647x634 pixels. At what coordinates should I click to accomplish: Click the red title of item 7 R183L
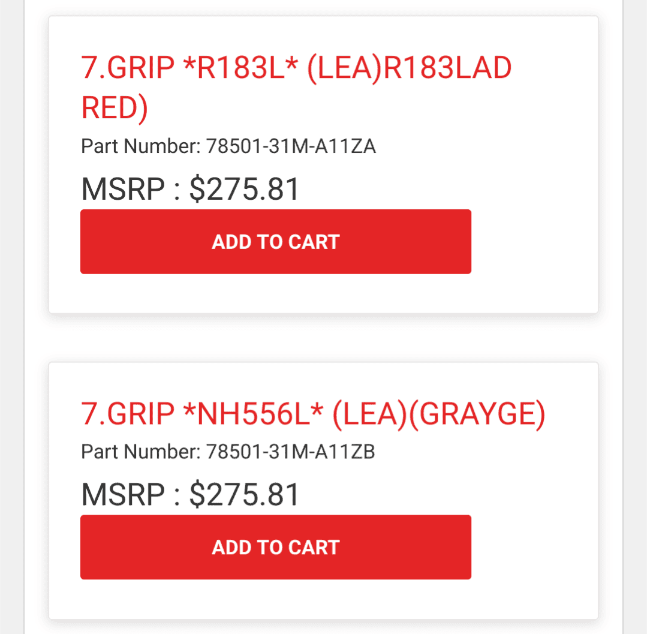pyautogui.click(x=296, y=67)
